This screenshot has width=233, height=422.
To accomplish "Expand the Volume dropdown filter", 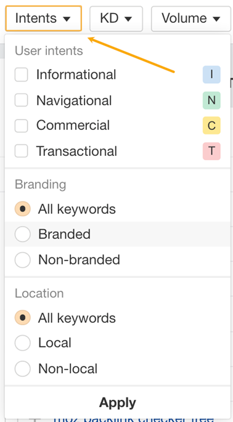I will tap(191, 19).
